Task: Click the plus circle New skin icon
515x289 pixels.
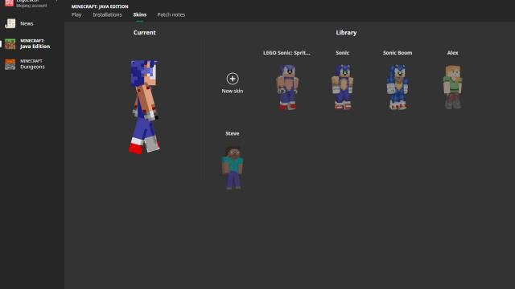Action: (x=233, y=79)
